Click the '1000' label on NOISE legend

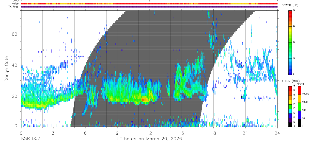coord(305,102)
